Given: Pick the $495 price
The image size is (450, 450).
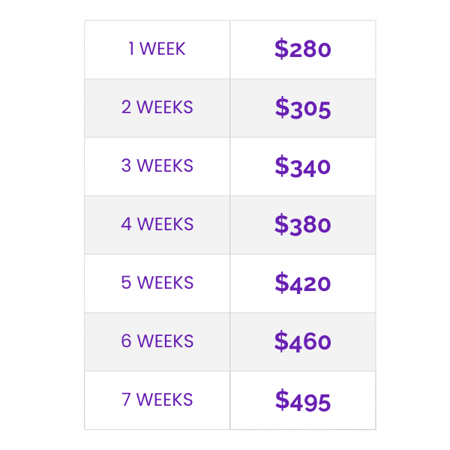Looking at the screenshot, I should 303,400.
